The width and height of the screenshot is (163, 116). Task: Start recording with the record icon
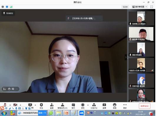point(83,106)
